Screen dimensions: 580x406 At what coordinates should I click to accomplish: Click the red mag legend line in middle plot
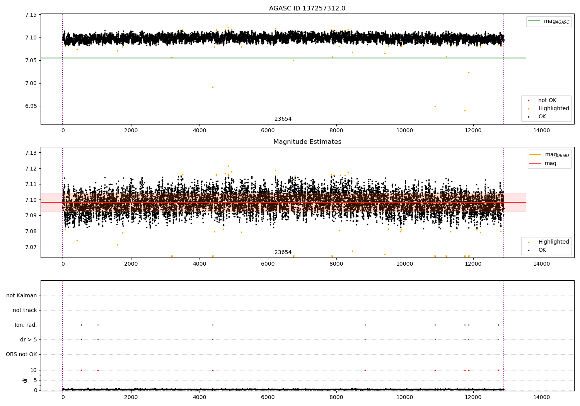[x=536, y=164]
